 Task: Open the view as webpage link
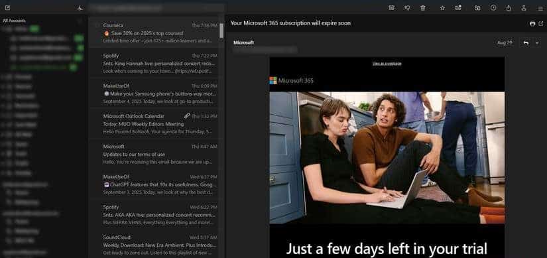[387, 64]
